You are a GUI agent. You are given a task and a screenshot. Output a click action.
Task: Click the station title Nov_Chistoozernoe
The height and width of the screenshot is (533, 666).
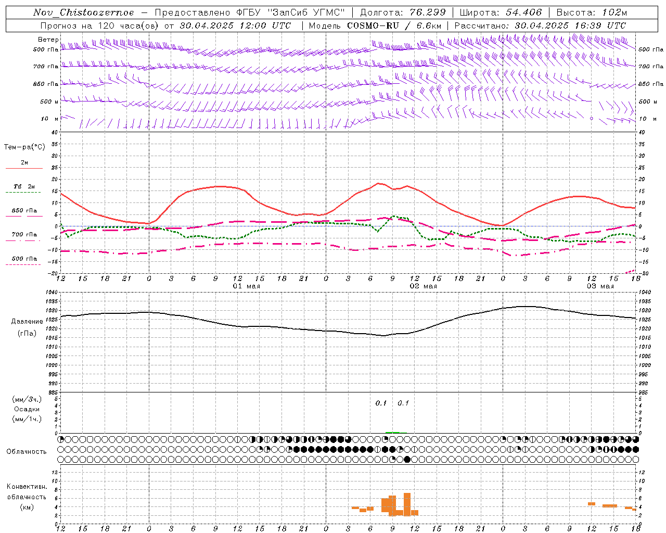point(84,12)
